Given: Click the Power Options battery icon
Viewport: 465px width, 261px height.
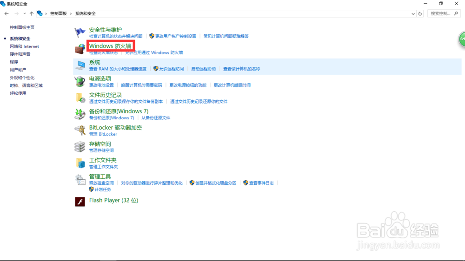Looking at the screenshot, I should pyautogui.click(x=80, y=81).
